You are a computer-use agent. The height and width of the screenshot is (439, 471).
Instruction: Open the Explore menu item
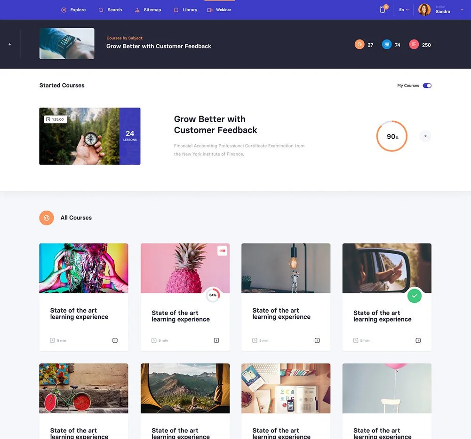pos(73,10)
